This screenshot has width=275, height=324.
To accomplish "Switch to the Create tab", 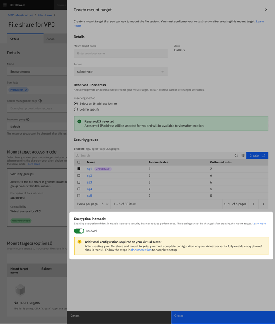I will pyautogui.click(x=25, y=39).
